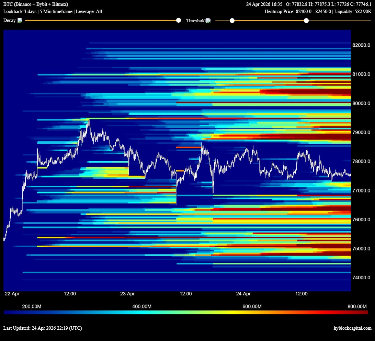Click the 200.00M blue end of legend
This screenshot has width=375, height=341.
coord(32,306)
